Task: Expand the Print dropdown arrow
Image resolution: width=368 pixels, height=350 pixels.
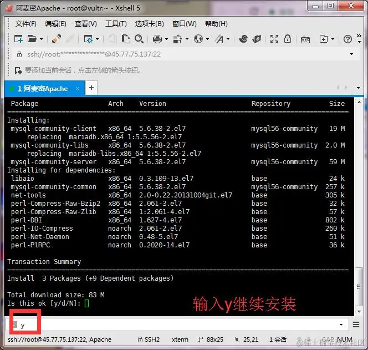Action: 166,39
